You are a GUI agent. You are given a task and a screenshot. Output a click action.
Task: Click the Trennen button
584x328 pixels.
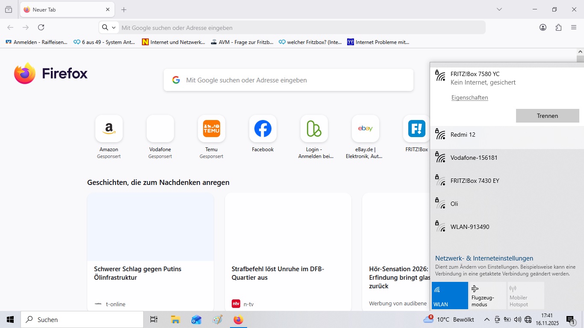[x=547, y=116]
